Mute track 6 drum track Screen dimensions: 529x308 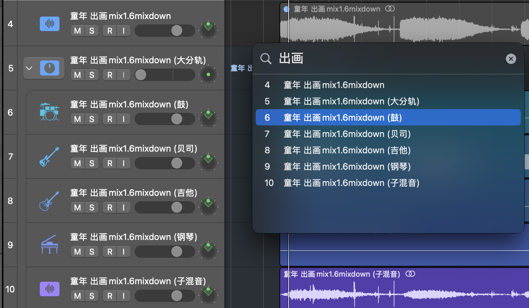coord(78,119)
